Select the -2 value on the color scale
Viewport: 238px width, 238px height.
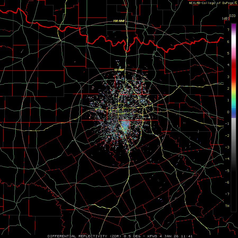[x=227, y=136]
